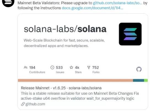
Task: Click the orange segment of language bar
Action: (x=75, y=80)
